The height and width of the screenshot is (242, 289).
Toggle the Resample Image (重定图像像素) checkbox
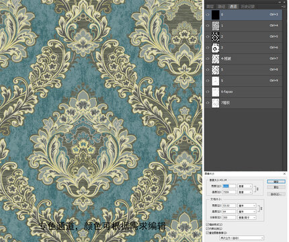coord(207,233)
